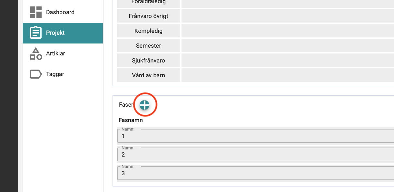394x192 pixels.
Task: Select the Vård av barn row label
Action: pos(148,75)
